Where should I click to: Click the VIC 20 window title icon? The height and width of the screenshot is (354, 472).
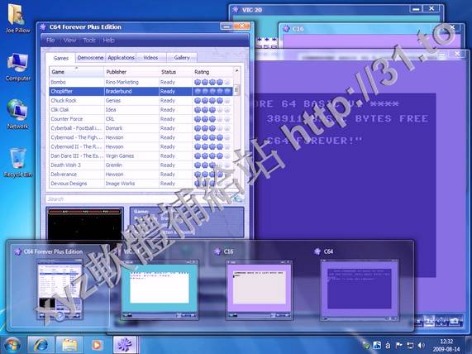(x=236, y=10)
